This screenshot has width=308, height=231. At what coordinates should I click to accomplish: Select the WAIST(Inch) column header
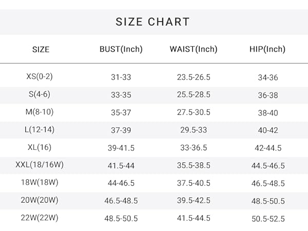tap(194, 49)
